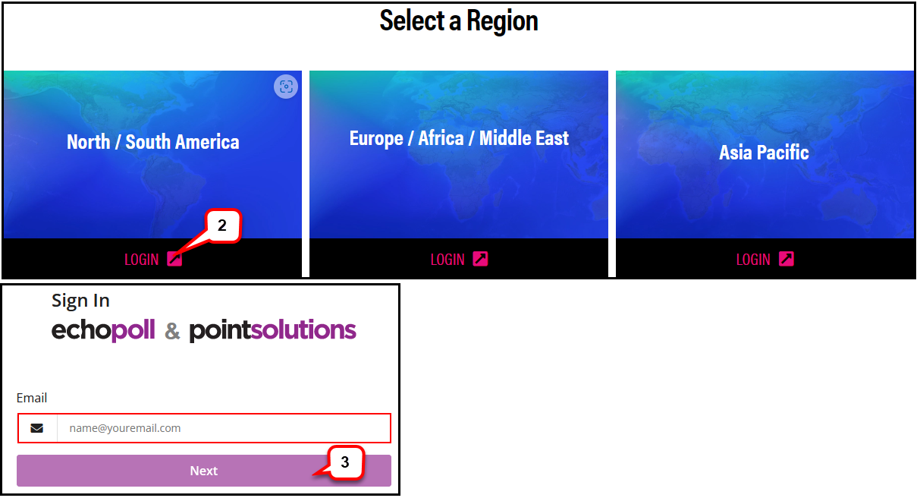Select the Europe / Africa / Middle East tile

(x=459, y=155)
